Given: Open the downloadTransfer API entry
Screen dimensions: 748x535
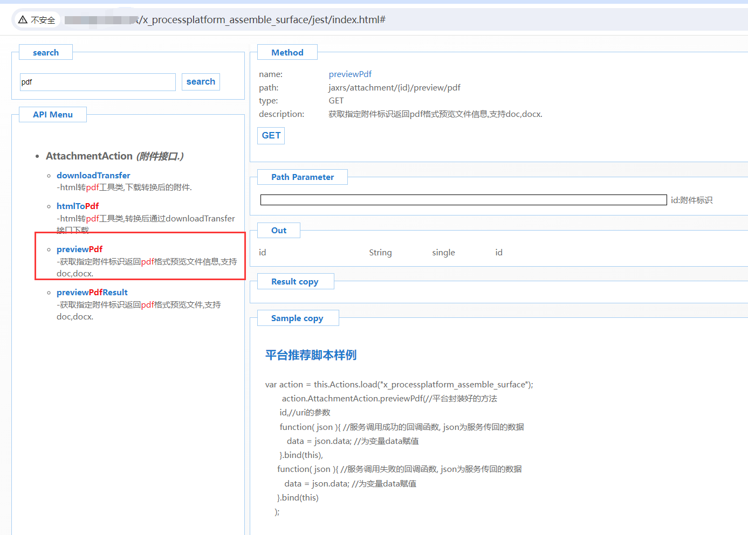Looking at the screenshot, I should (x=93, y=175).
